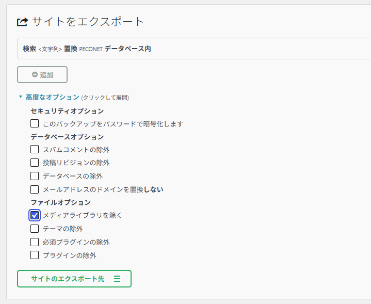Enable このバックアップをパスワードで暗号化します checkbox
The height and width of the screenshot is (304, 371).
tap(35, 123)
